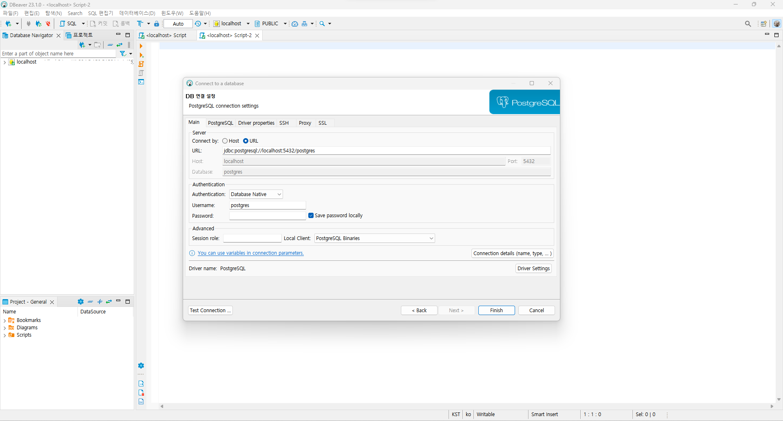Click Explain execution plan icon in editor sidebar
This screenshot has width=783, height=421.
pyautogui.click(x=141, y=73)
